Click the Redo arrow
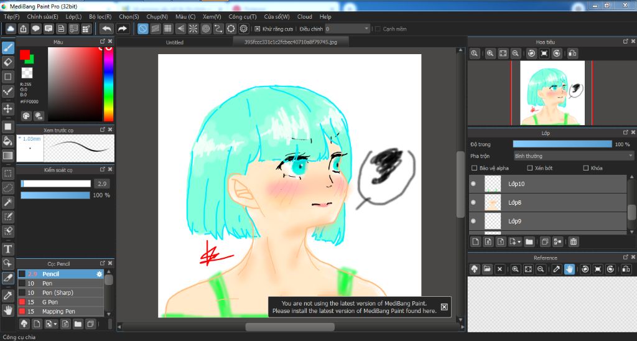637x341 pixels. pos(123,29)
